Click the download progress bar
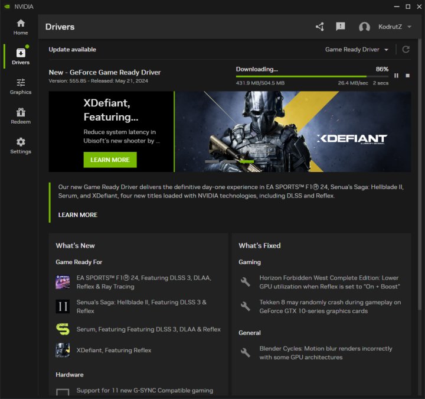Screen dimensions: 425x399 (312, 76)
